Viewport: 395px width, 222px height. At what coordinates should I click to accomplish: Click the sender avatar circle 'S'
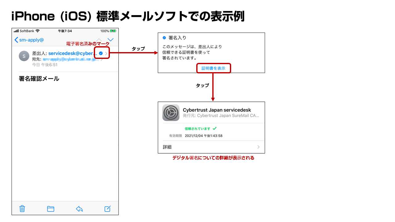click(x=24, y=56)
